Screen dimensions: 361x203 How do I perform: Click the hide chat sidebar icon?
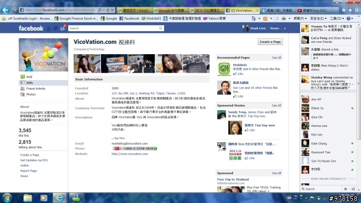coord(353,189)
